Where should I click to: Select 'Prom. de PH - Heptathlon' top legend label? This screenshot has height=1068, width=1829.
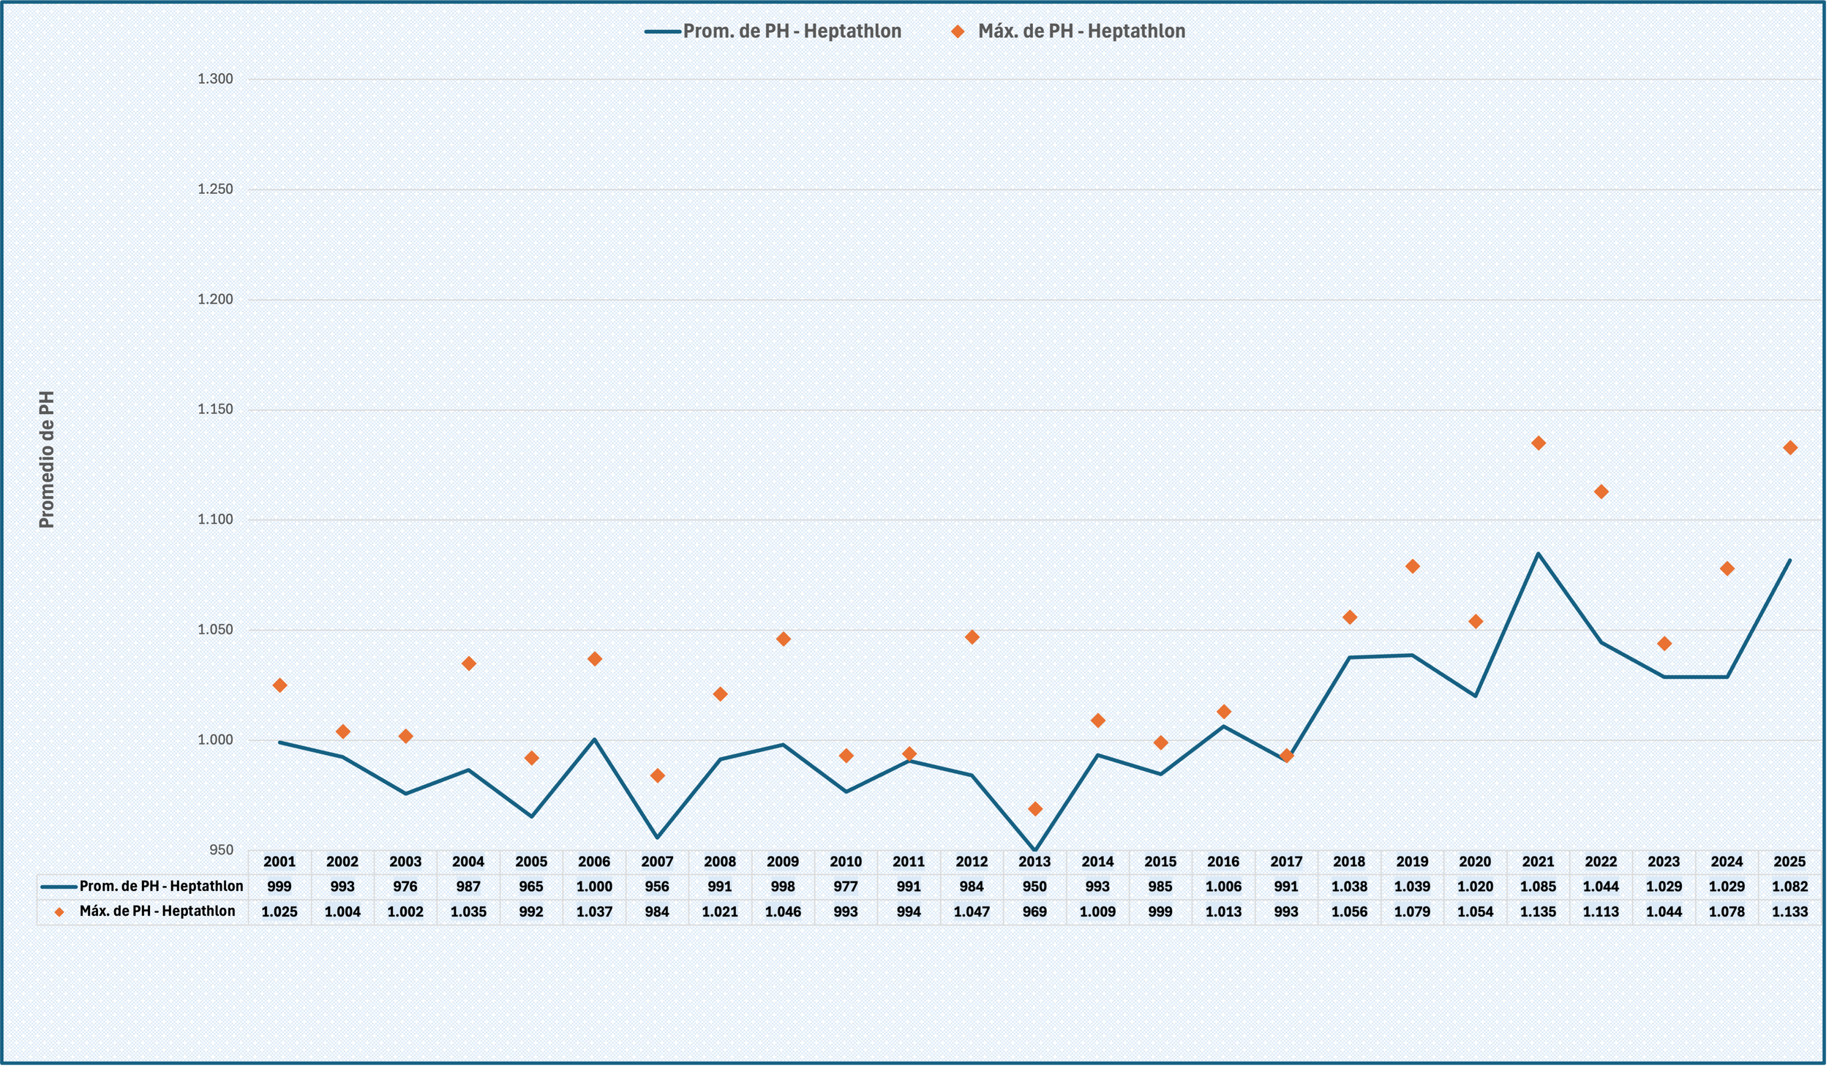(792, 31)
